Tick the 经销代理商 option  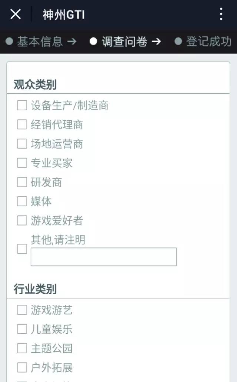[x=22, y=124]
